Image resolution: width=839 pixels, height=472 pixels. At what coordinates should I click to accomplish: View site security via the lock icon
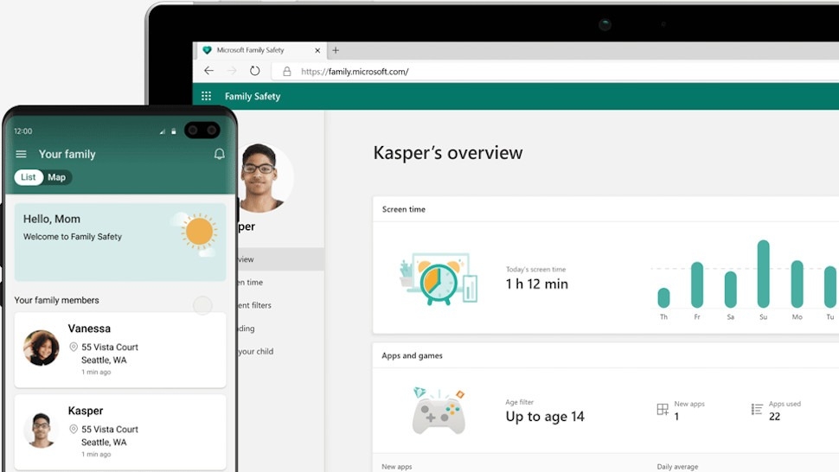pyautogui.click(x=287, y=71)
